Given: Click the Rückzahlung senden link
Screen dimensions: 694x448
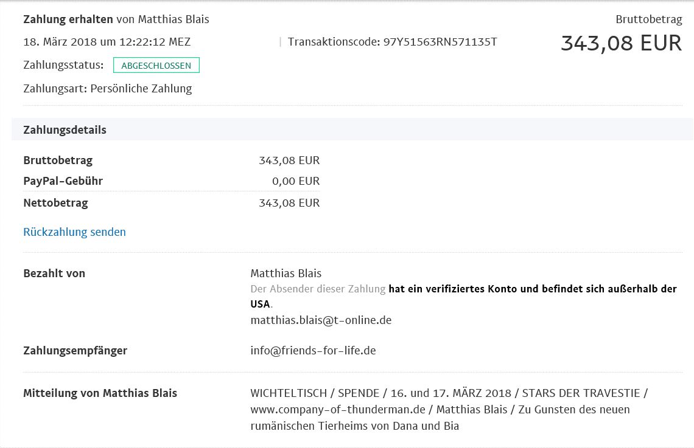Looking at the screenshot, I should tap(74, 232).
